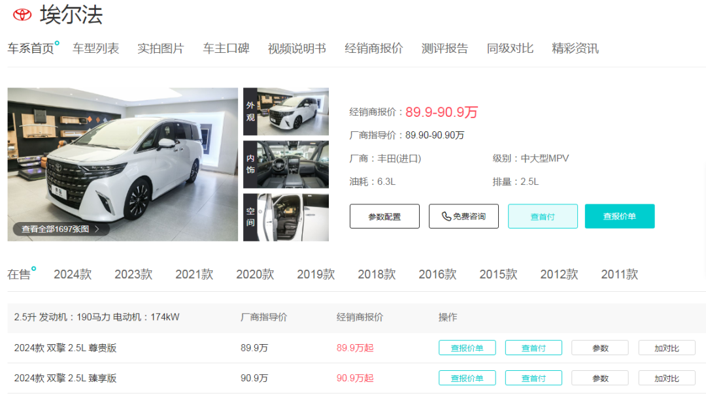706x397 pixels.
Task: Select the 2018款 model year tab
Action: (x=376, y=274)
